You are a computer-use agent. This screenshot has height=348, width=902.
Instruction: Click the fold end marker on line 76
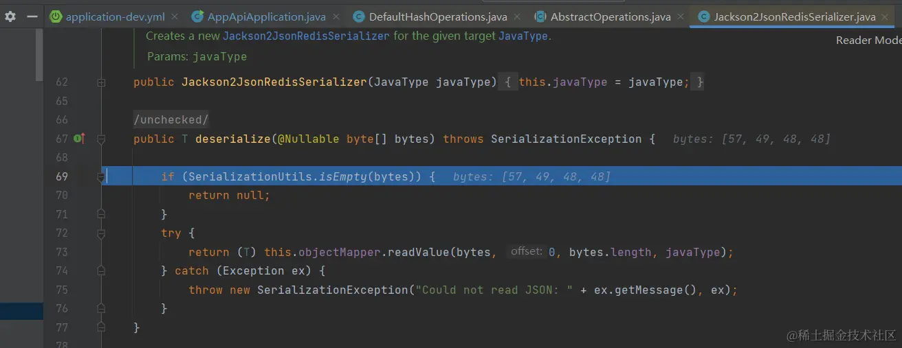click(x=101, y=309)
